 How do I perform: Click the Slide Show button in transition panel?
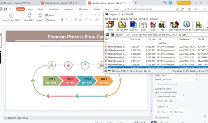click(x=177, y=112)
